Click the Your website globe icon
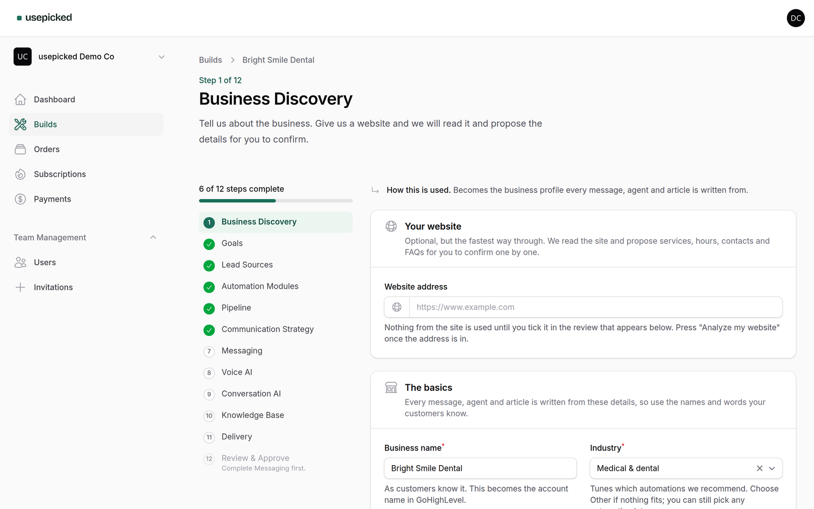The width and height of the screenshot is (814, 509). pyautogui.click(x=391, y=227)
